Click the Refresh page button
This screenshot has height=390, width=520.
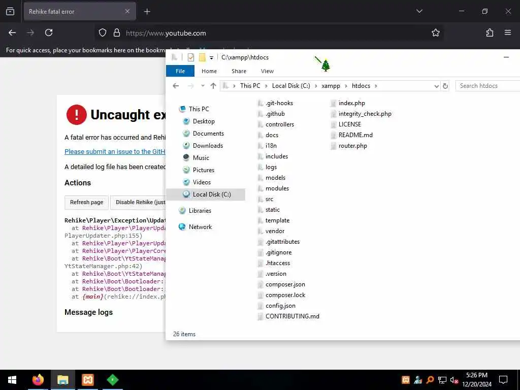pos(86,202)
